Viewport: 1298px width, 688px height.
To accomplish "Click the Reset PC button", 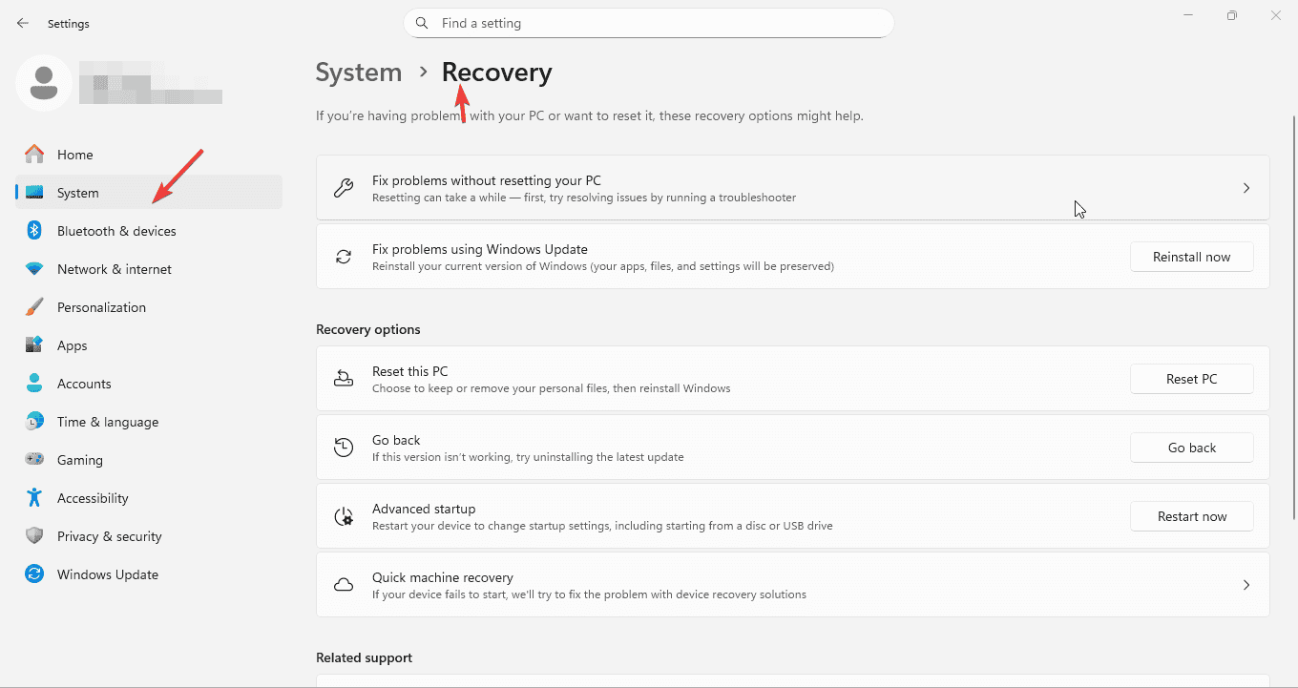I will tap(1191, 379).
